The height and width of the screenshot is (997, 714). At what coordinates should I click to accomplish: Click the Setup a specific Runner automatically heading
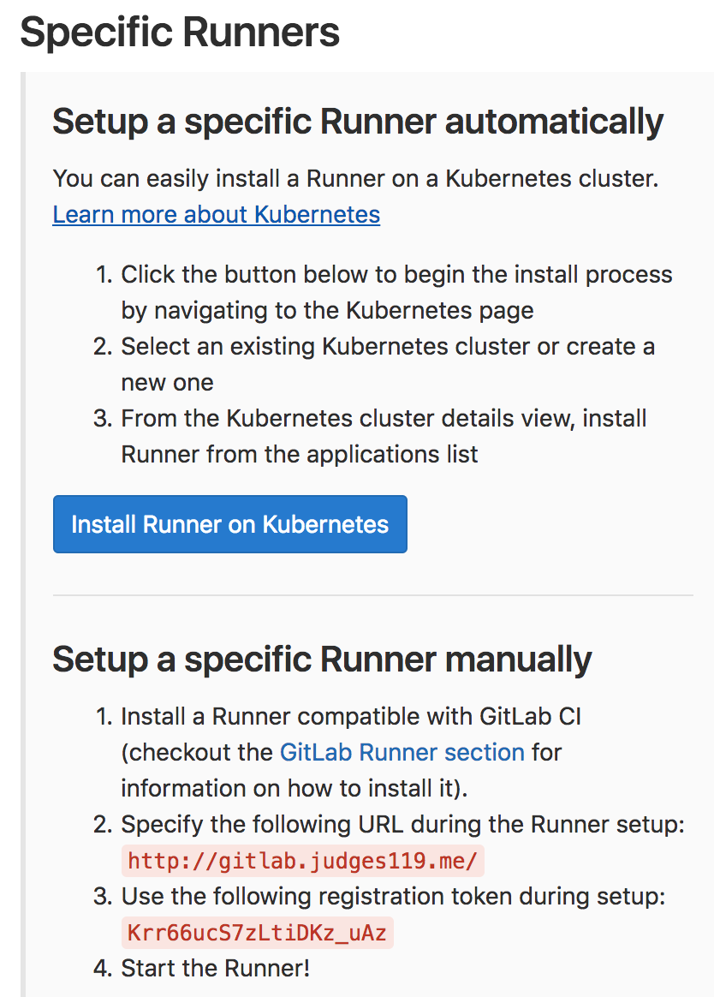[x=357, y=122]
